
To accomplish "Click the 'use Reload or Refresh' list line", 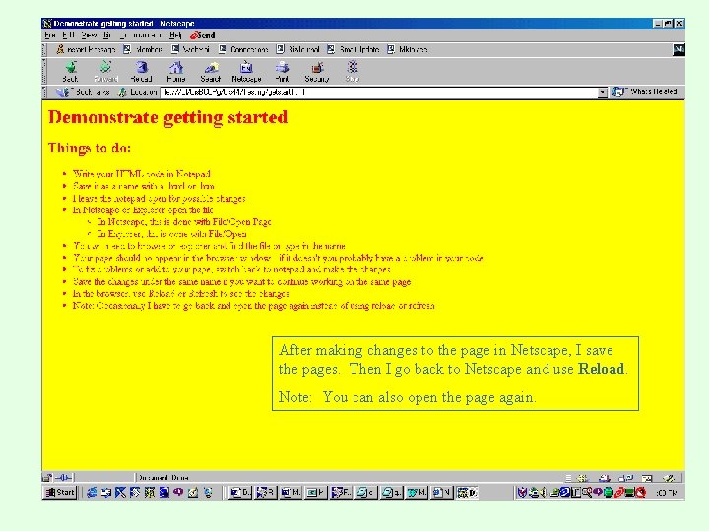I will (181, 293).
